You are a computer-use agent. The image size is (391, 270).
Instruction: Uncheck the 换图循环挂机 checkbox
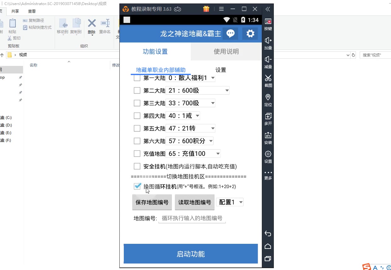click(137, 186)
